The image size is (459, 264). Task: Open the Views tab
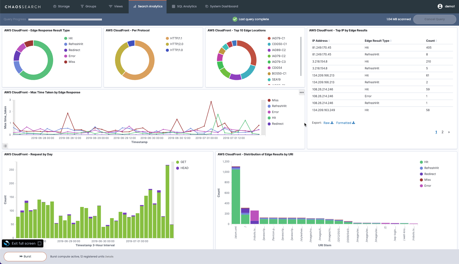[116, 6]
